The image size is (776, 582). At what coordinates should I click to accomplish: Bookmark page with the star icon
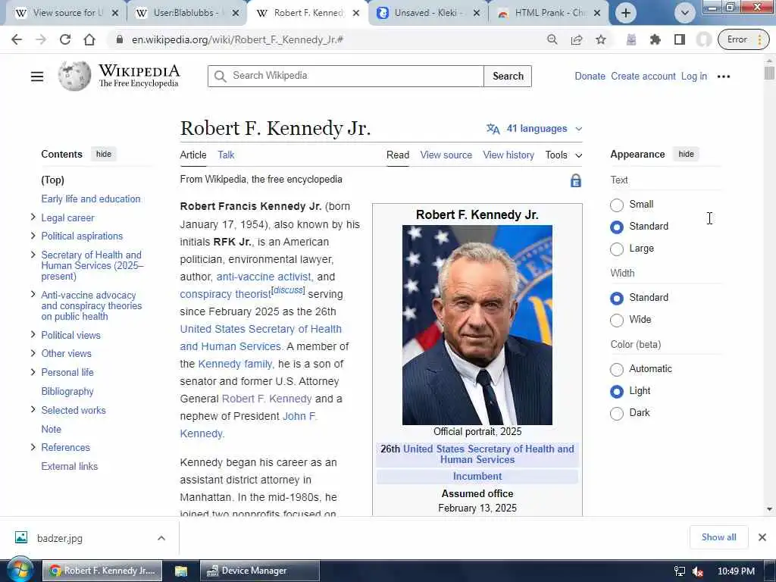tap(601, 39)
